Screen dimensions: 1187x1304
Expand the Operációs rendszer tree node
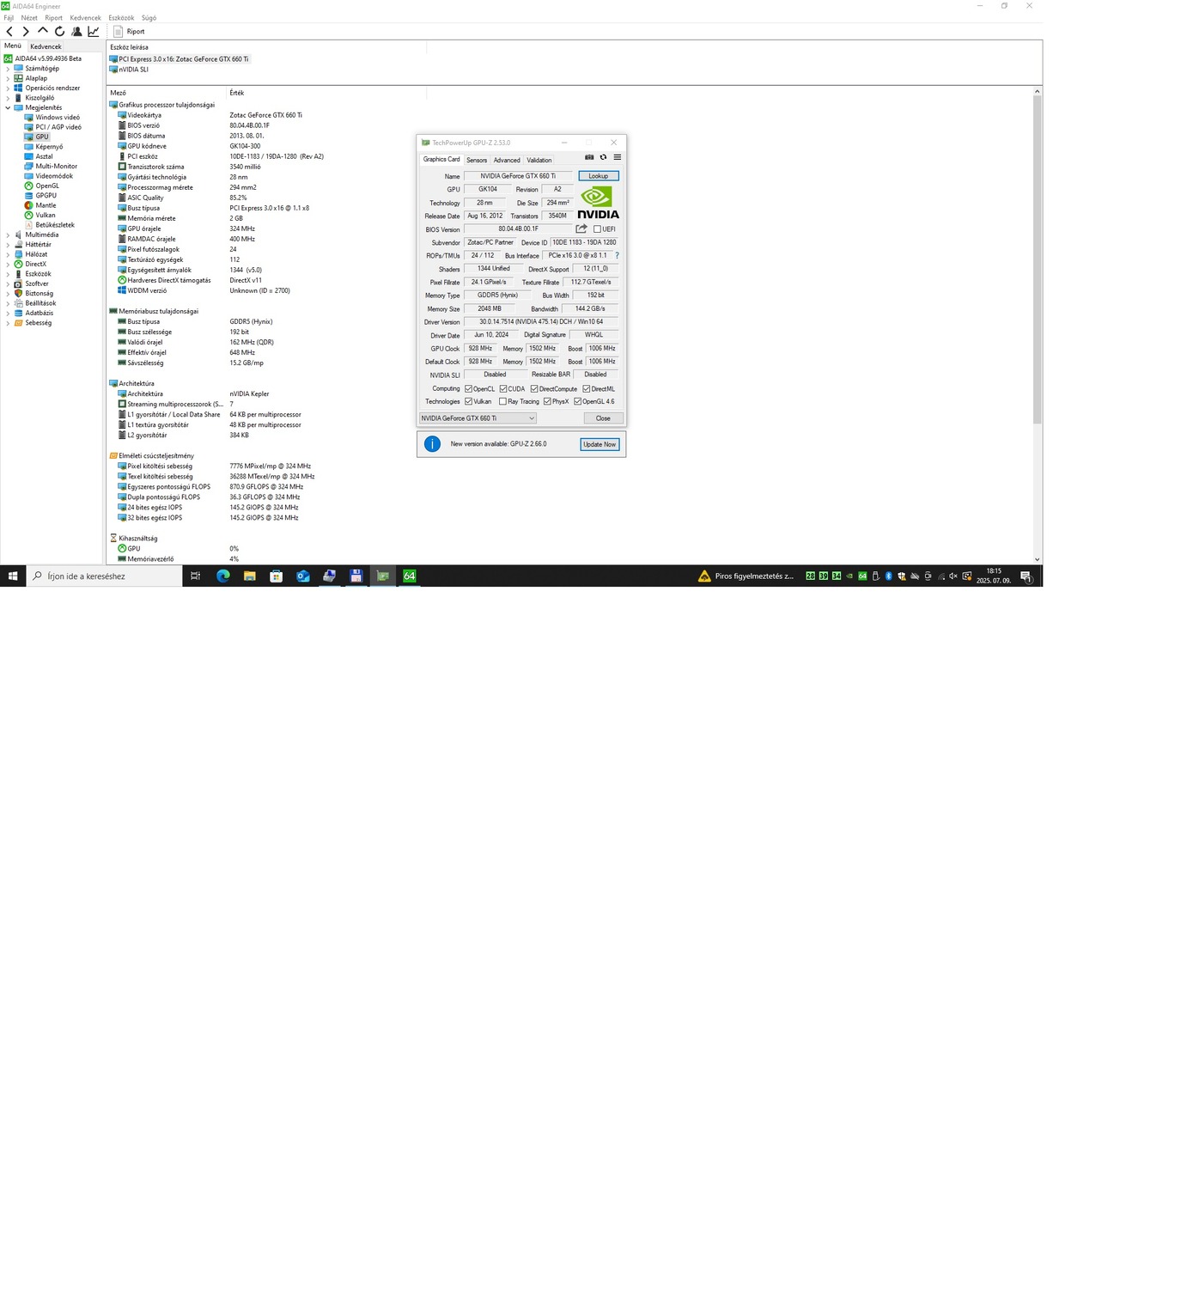8,88
